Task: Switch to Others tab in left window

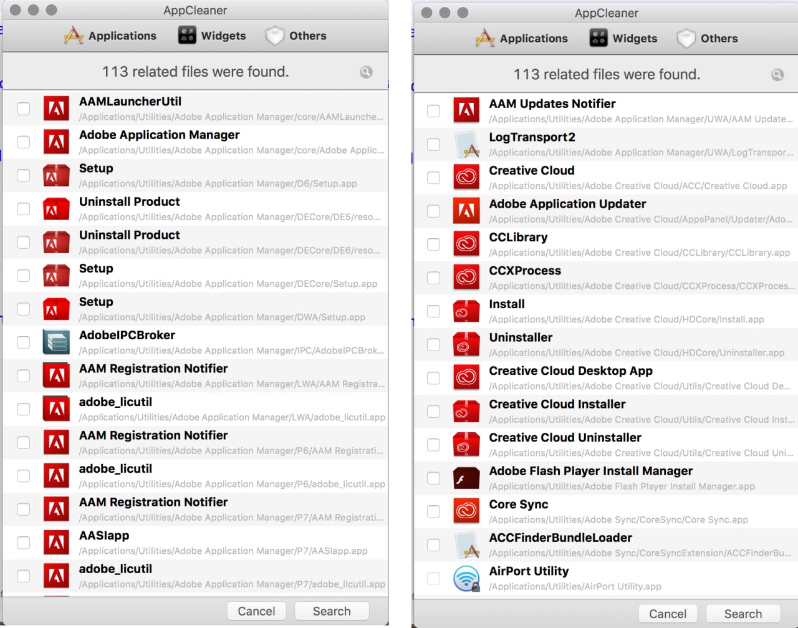Action: tap(296, 36)
